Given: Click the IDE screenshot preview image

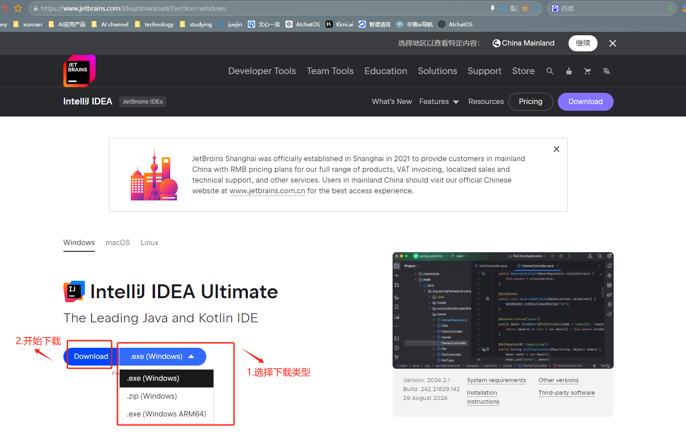Looking at the screenshot, I should click(503, 311).
